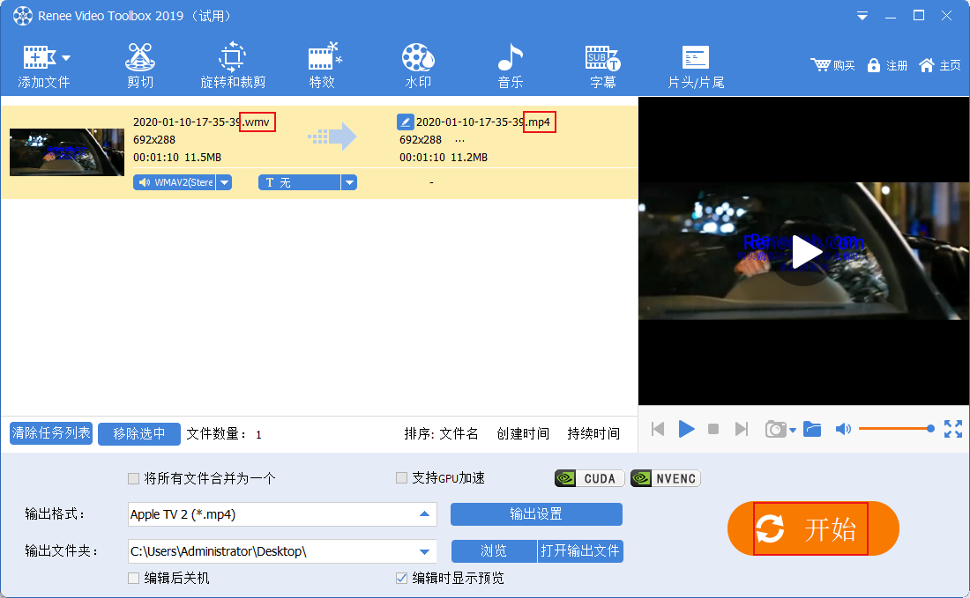Click the edit pencil icon beside output filename

[x=405, y=122]
